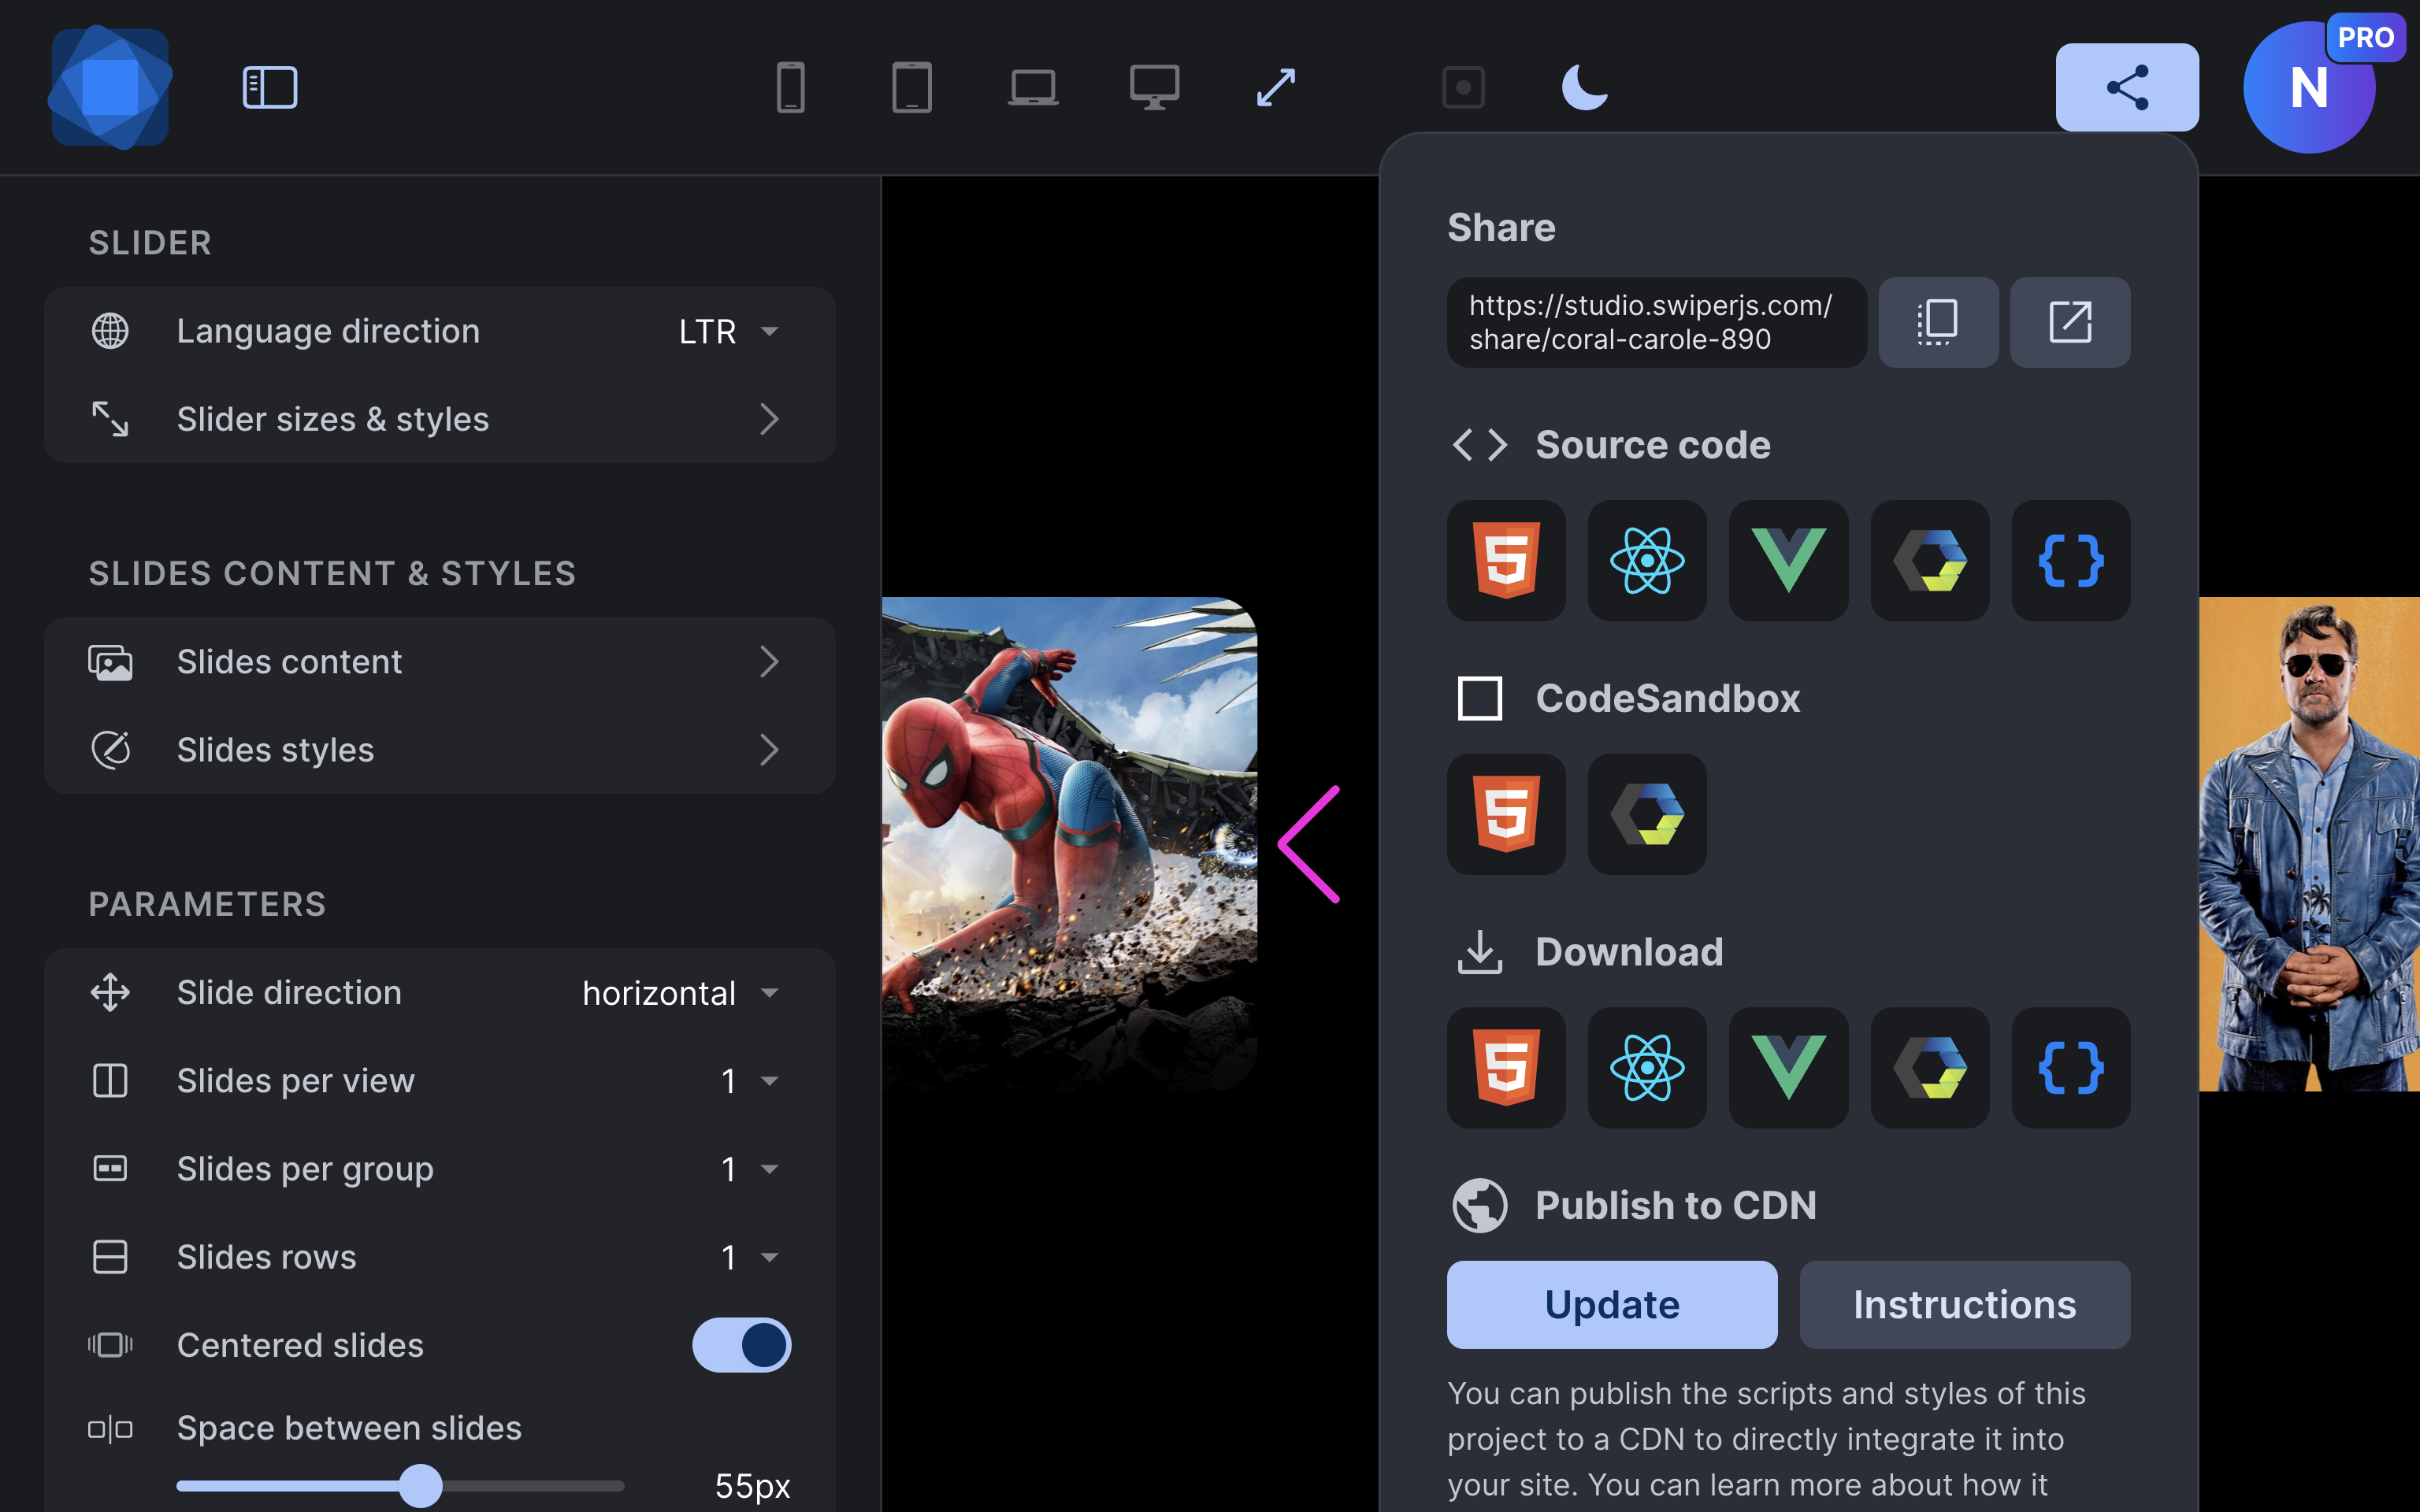
Task: Click Update to publish to CDN
Action: (1612, 1304)
